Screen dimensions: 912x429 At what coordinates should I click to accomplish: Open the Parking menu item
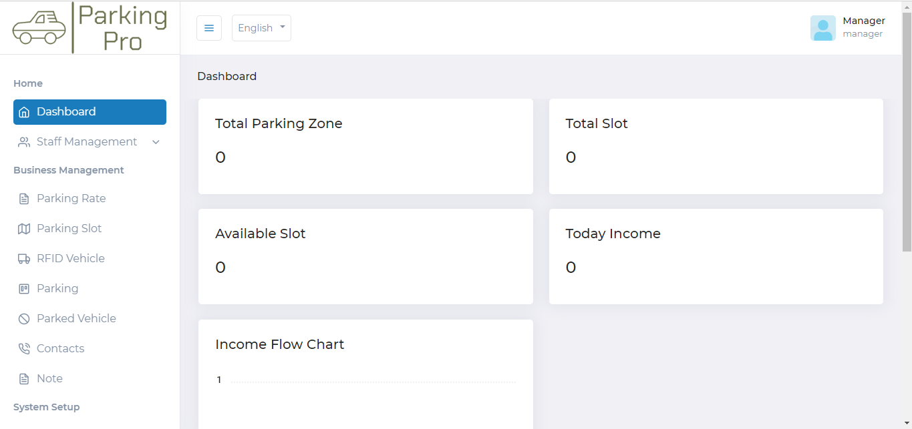pyautogui.click(x=57, y=288)
